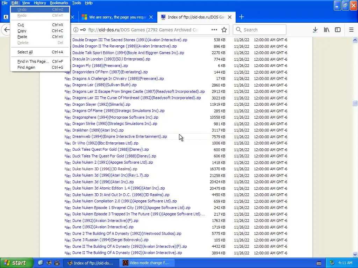This screenshot has width=358, height=268.
Task: Choose Find Again from Edit menu
Action: [x=40, y=67]
